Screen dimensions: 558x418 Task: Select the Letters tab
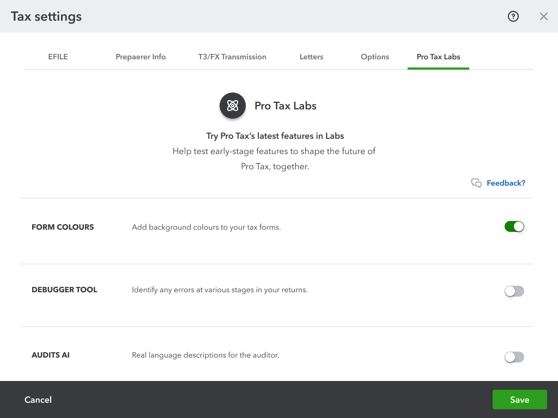[311, 57]
